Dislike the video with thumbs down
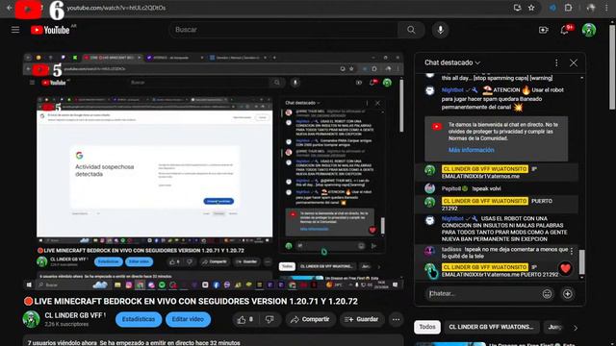The image size is (616, 346). 269,320
